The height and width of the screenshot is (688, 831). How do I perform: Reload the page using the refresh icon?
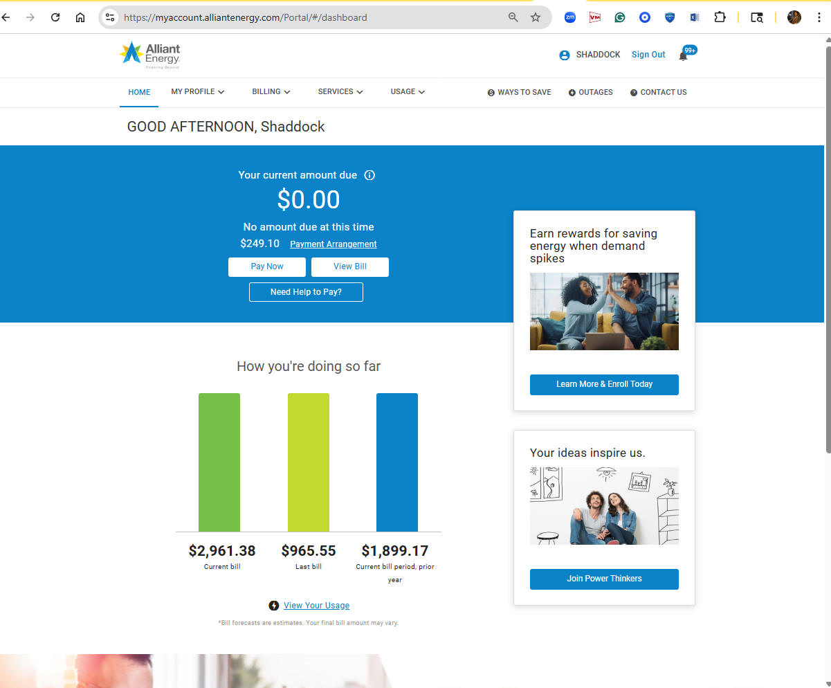pyautogui.click(x=55, y=17)
